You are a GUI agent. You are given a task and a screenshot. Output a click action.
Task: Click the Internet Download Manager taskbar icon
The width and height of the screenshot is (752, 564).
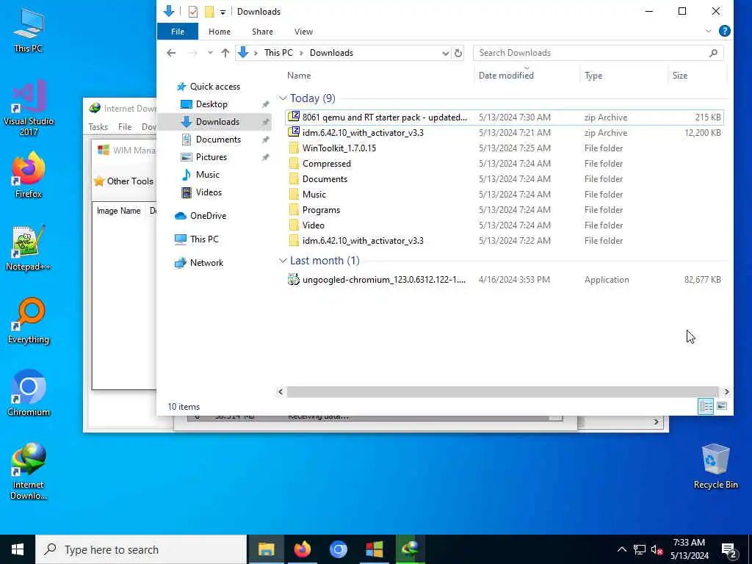(410, 549)
